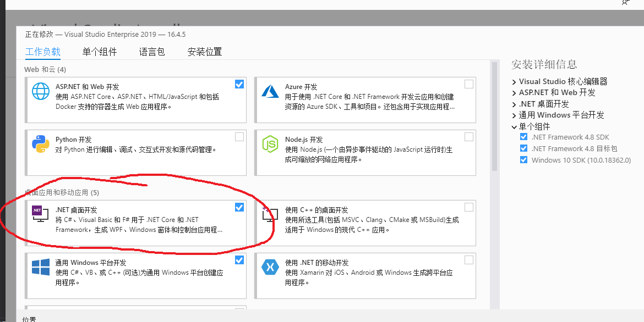
Task: Click the '使用 .NET 的移动开发' card title text
Action: click(x=316, y=263)
